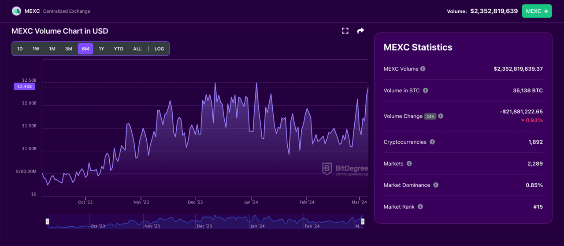The height and width of the screenshot is (246, 564).
Task: Click the MEXC Volume value $2,352,819,639.37
Action: tap(518, 69)
